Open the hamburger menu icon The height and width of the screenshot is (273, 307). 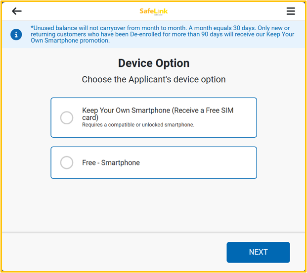click(291, 11)
